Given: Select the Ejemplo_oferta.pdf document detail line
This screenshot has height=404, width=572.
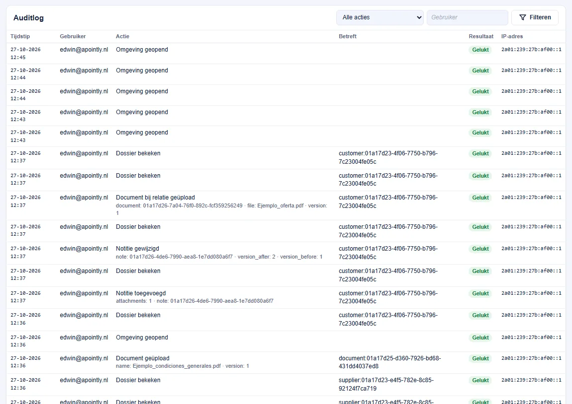Looking at the screenshot, I should click(221, 209).
